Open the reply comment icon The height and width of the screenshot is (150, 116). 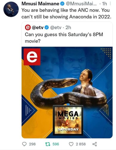tap(24, 144)
